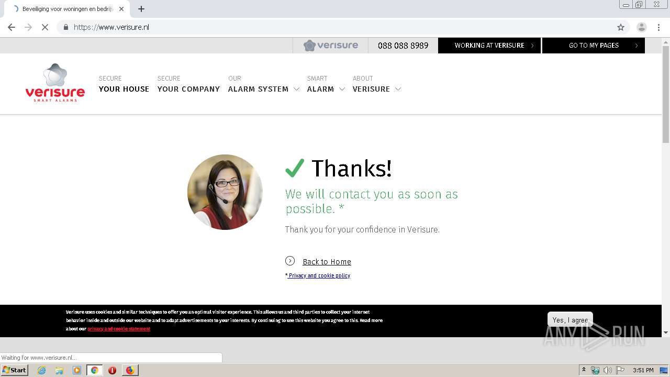Screen dimensions: 670x377
Task: Click the grey Verisure logo in top bar
Action: click(331, 46)
